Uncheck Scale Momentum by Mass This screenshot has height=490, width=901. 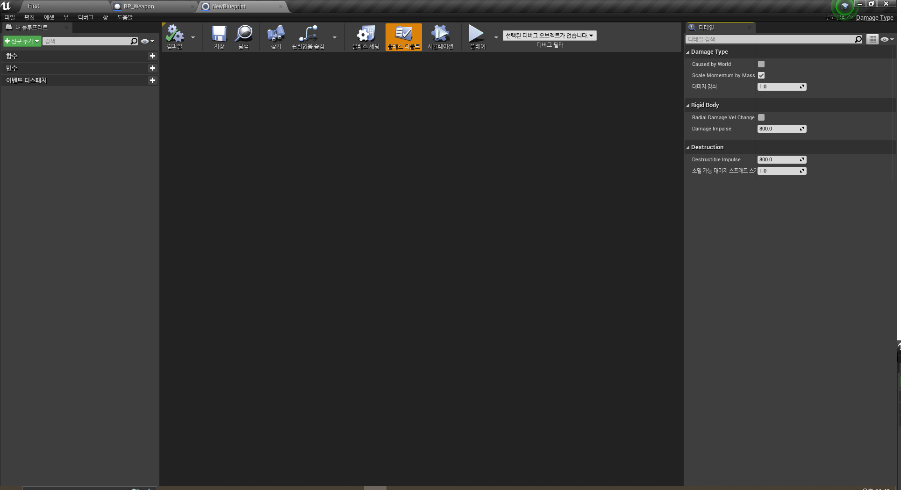coord(761,75)
